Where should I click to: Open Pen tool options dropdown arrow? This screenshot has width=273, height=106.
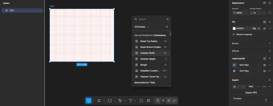[x=125, y=101]
